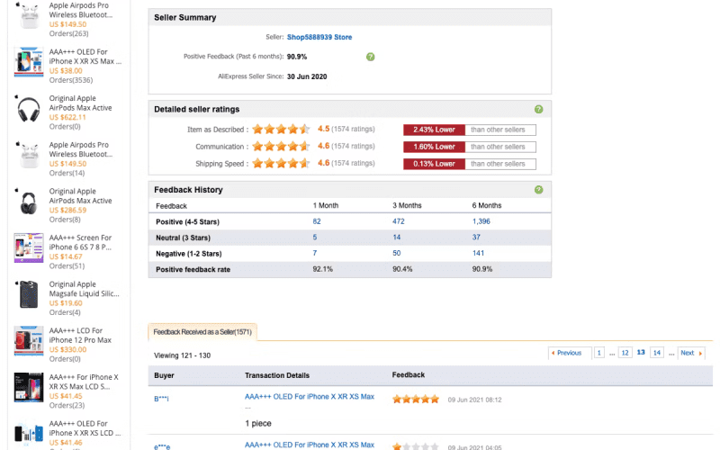Jump to feedback page 14
Viewport: 720px width, 450px height.
pos(657,353)
